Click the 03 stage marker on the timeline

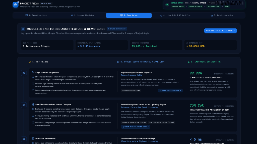tap(24, 139)
